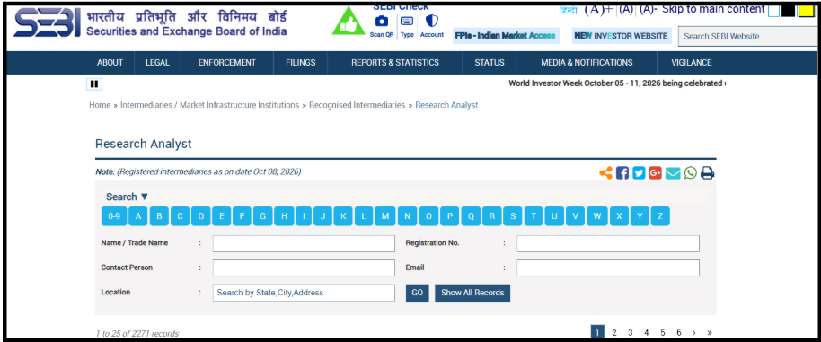The width and height of the screenshot is (821, 342).
Task: Open the VIGILANCE menu
Action: (x=691, y=63)
